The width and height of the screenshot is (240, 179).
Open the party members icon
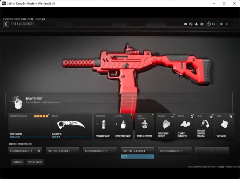coord(221,24)
